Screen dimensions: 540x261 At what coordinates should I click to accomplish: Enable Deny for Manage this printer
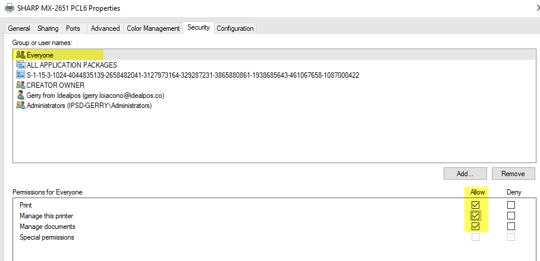coord(511,216)
